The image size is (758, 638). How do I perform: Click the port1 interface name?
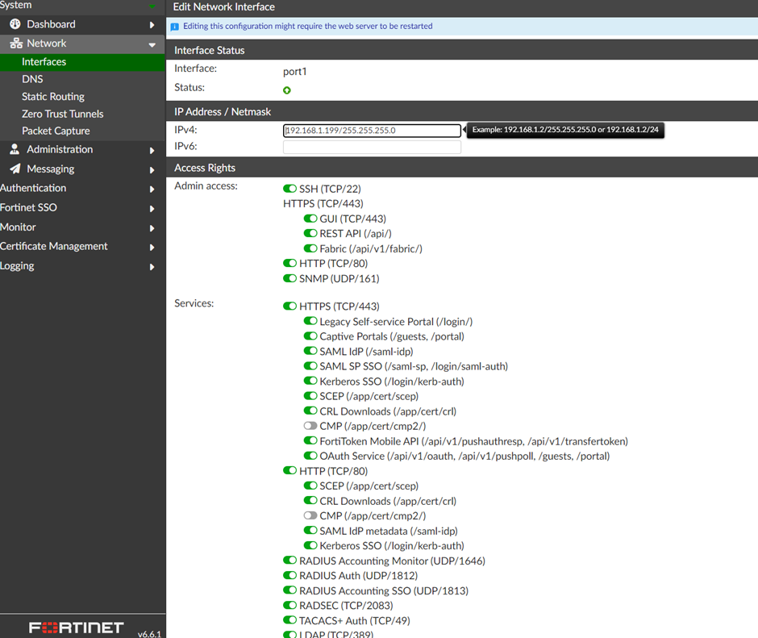[295, 72]
